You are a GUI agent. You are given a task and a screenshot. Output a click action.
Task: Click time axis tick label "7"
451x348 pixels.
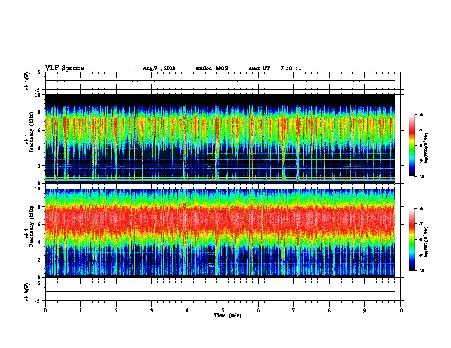(x=294, y=310)
